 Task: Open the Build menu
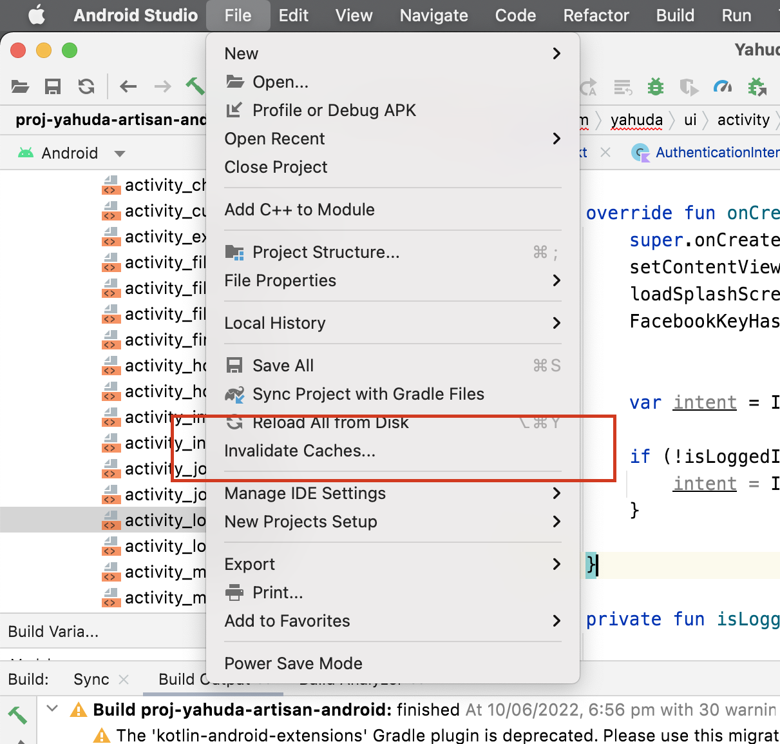click(x=675, y=15)
